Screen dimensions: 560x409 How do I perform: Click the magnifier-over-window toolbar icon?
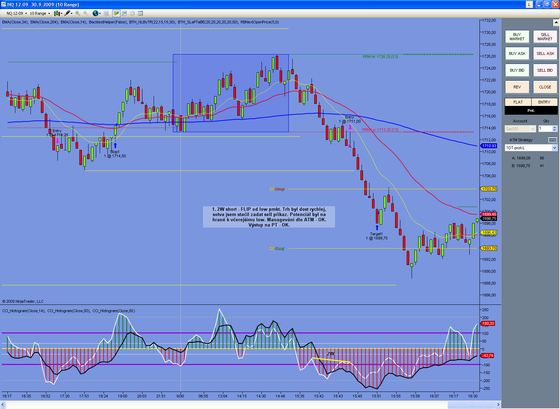[106, 13]
